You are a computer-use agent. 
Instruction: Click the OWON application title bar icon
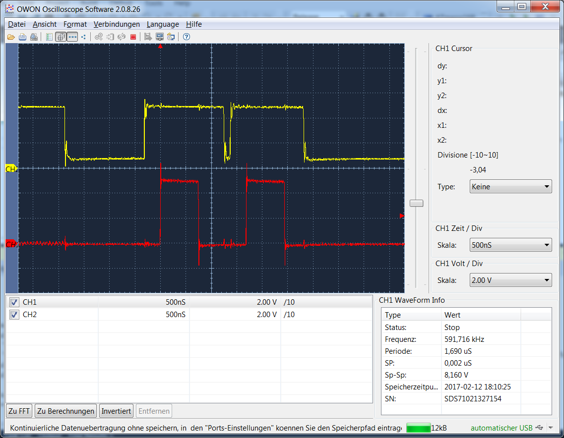(10, 9)
